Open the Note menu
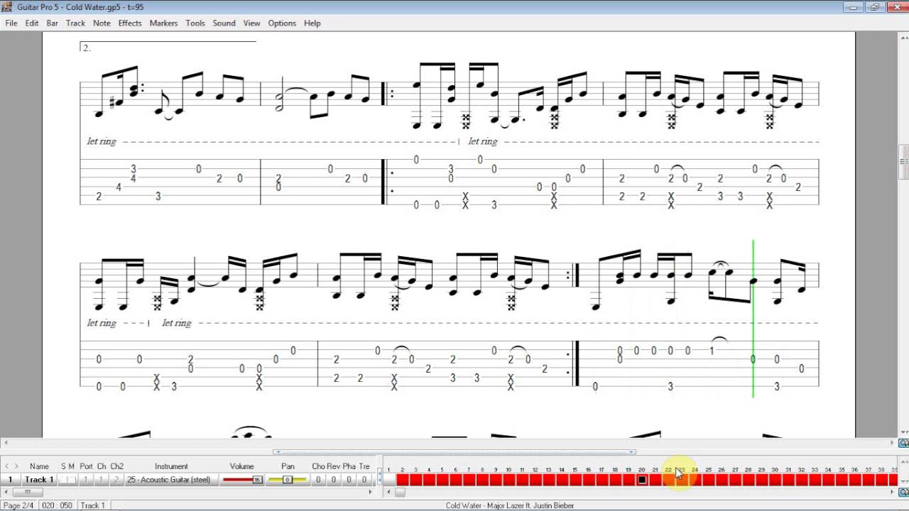 (102, 23)
